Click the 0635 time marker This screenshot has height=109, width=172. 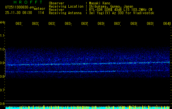click(84, 23)
